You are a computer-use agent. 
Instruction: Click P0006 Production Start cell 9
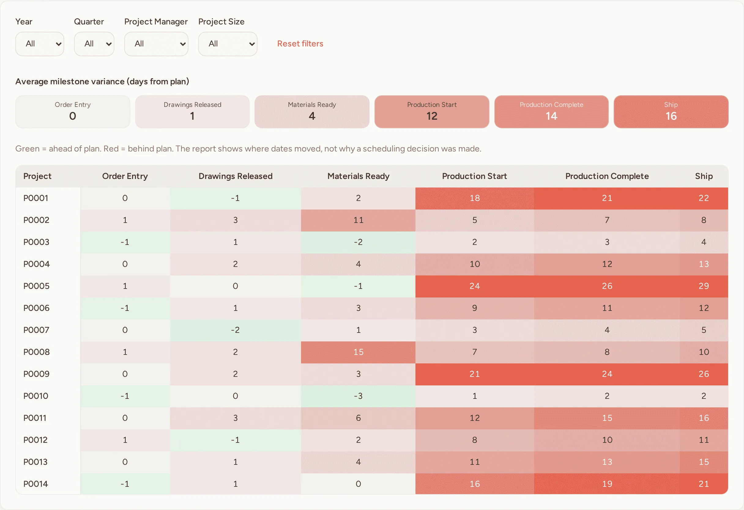[x=474, y=308]
